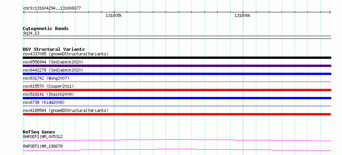Click the 9q34.13 cytogenetic band label
Viewport: 342px width, 155px height.
point(31,33)
